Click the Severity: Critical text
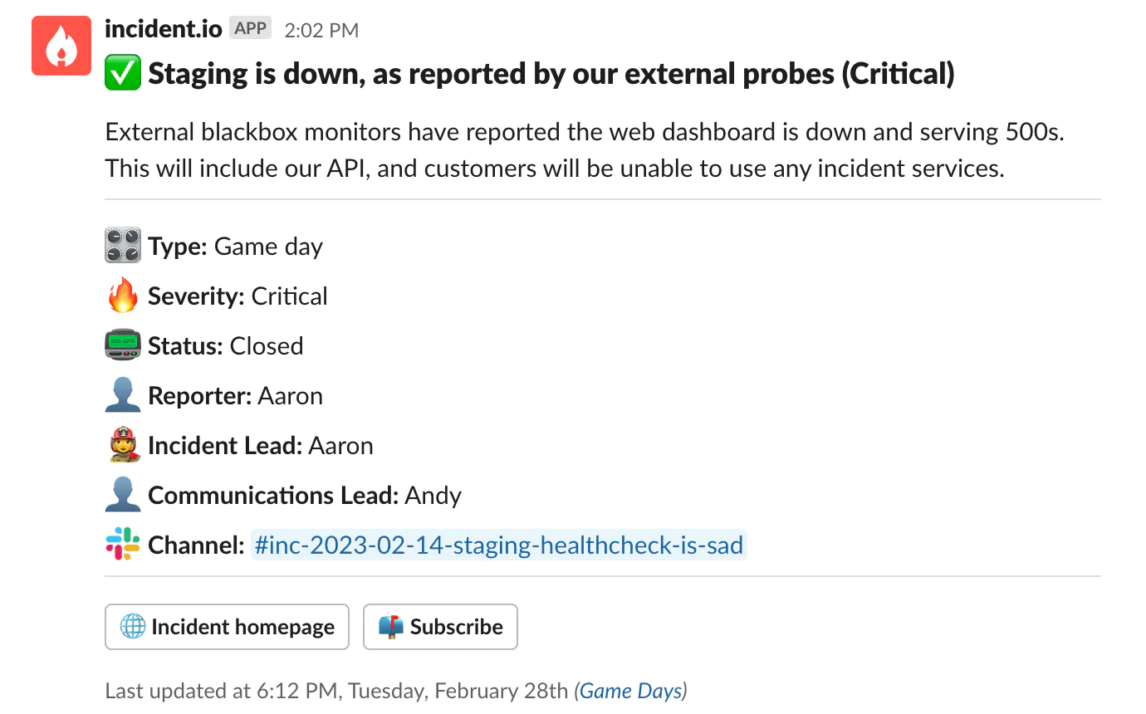The height and width of the screenshot is (714, 1146). (x=238, y=296)
